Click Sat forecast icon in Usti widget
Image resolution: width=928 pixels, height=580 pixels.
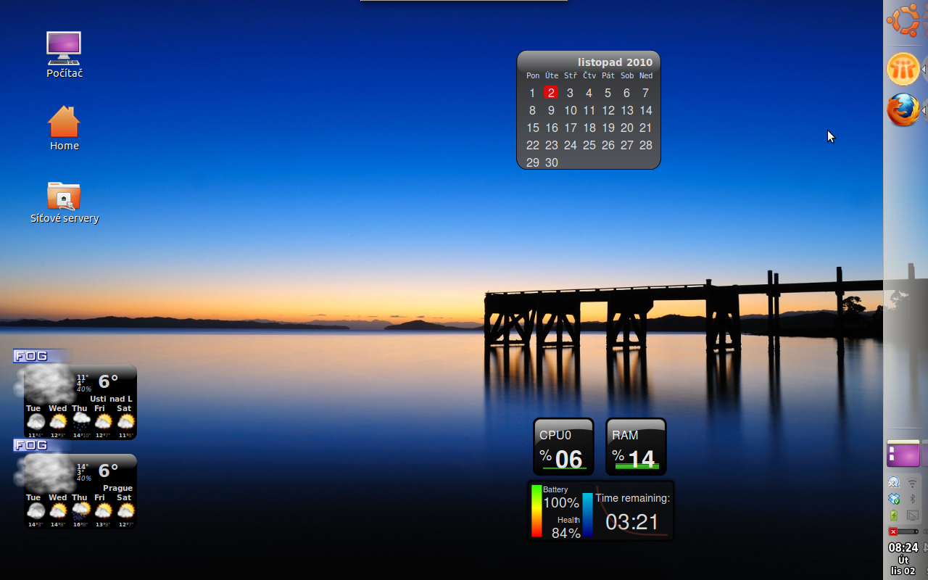point(125,421)
